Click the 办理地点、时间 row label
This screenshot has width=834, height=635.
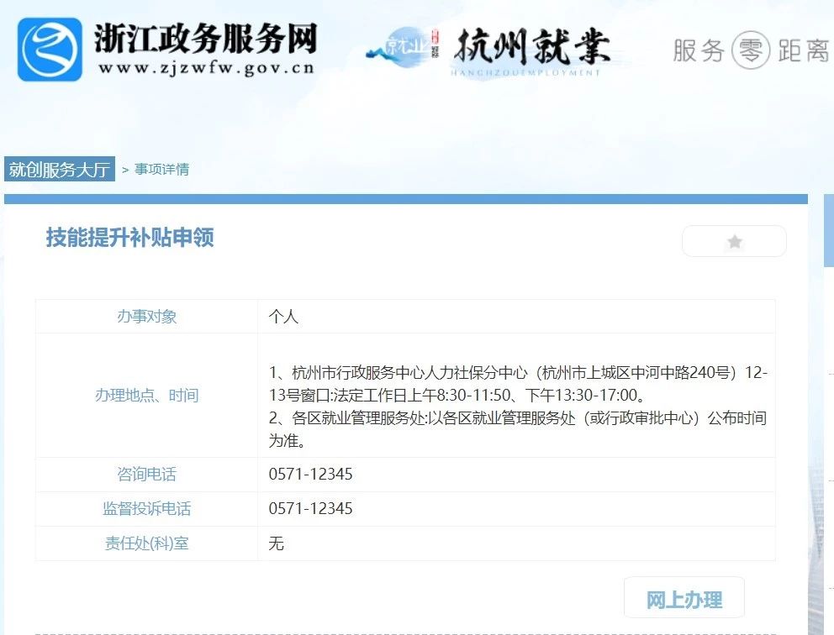(146, 396)
